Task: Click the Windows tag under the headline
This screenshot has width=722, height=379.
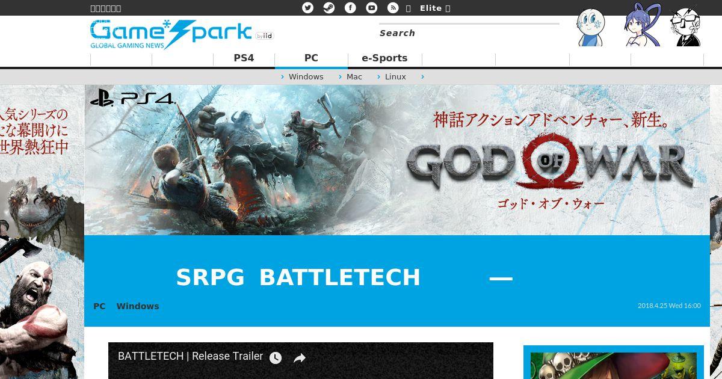Action: (138, 306)
